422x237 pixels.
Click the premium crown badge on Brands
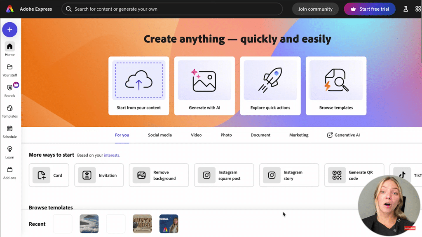coord(16,85)
